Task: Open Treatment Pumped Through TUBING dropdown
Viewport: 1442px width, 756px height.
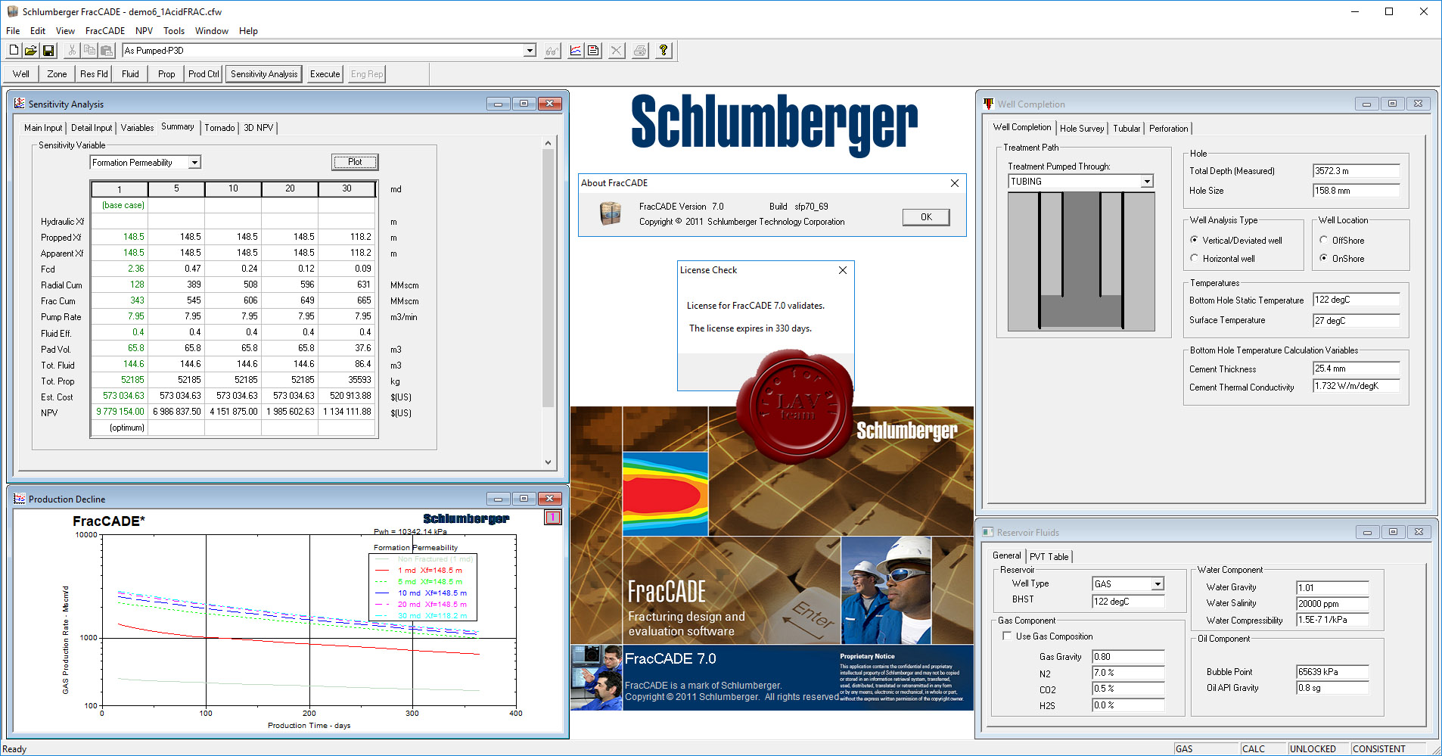Action: click(x=1147, y=182)
